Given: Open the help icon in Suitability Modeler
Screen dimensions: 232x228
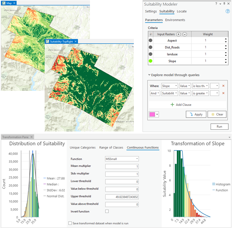Looking at the screenshot, I should coord(227,11).
